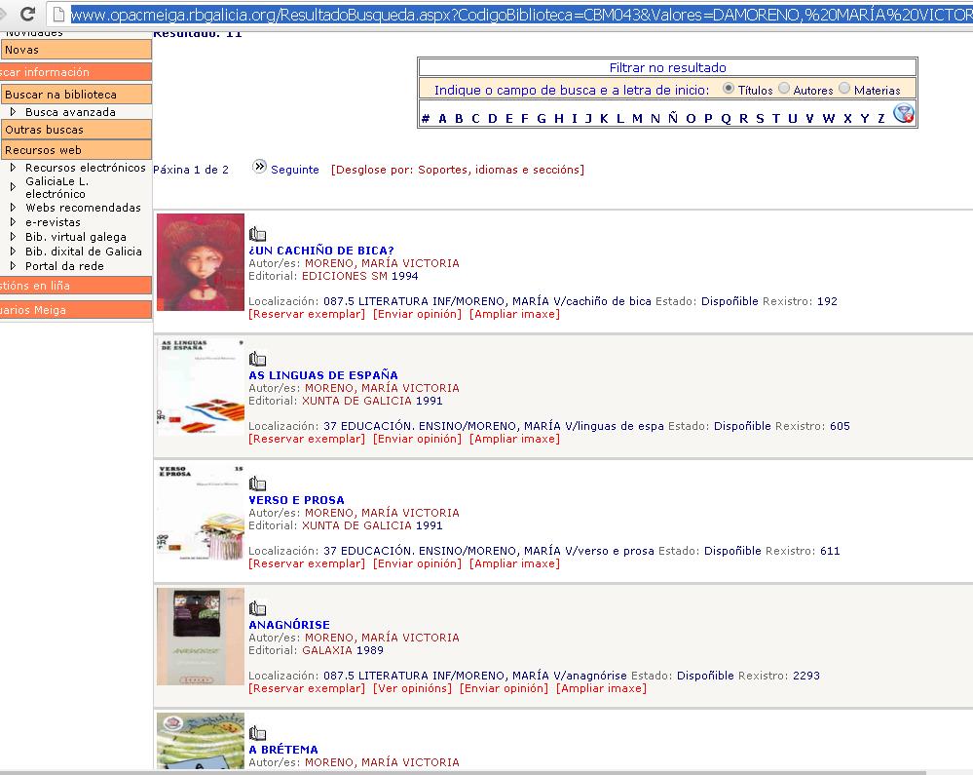
Task: Filter results by letter A
Action: [442, 118]
